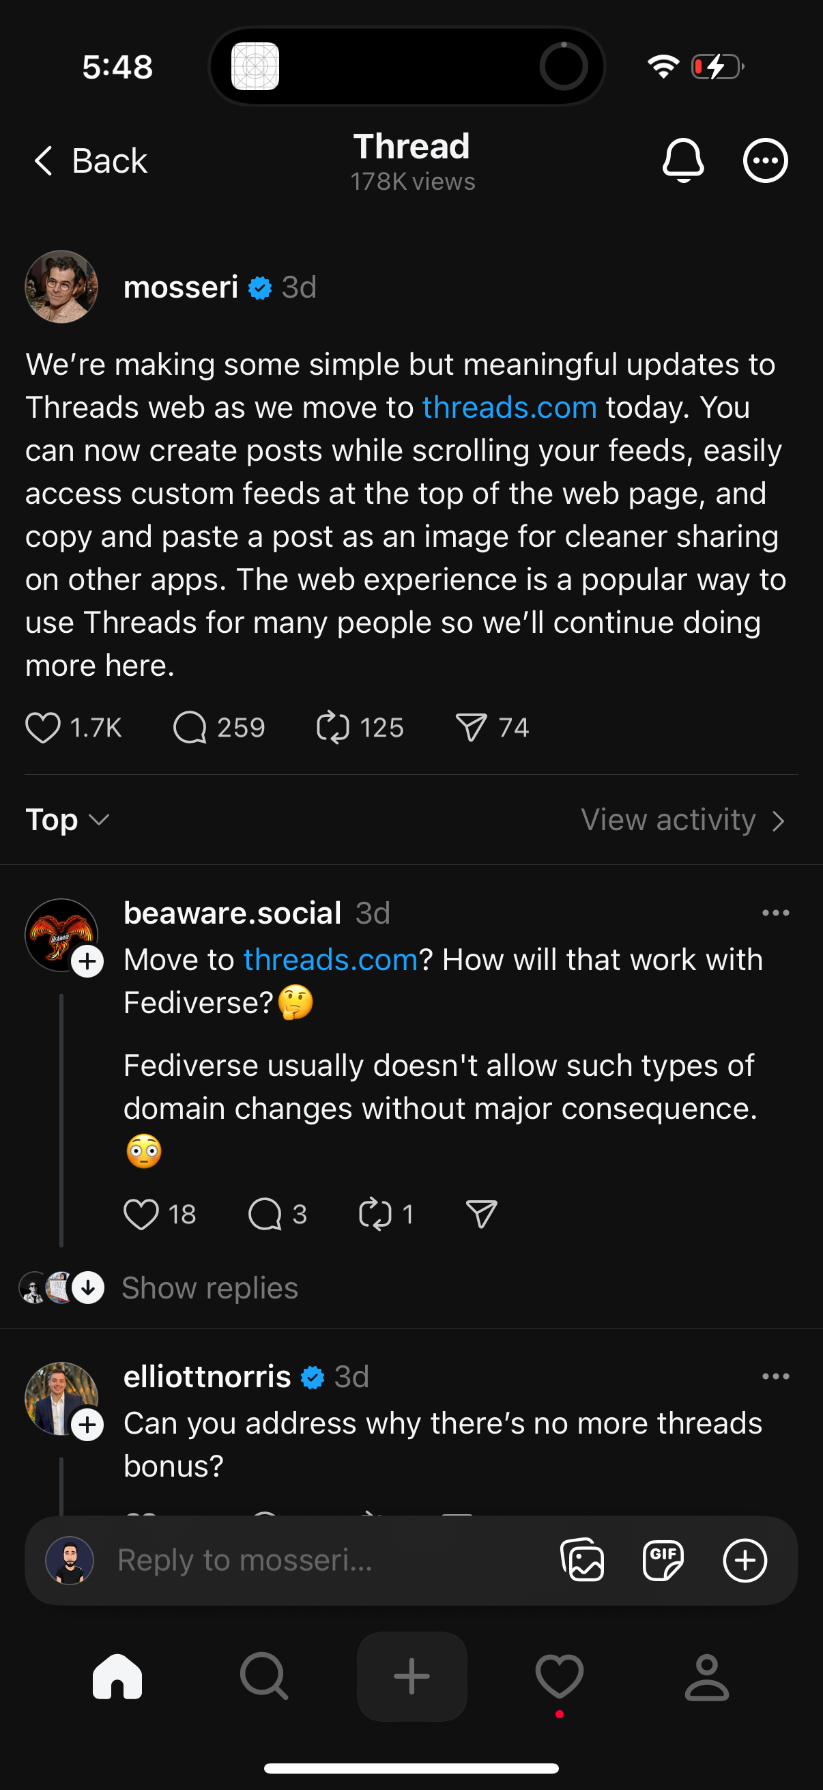Open thread notifications bell

tap(684, 160)
